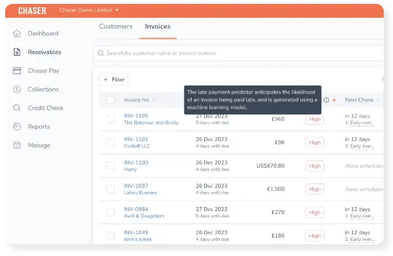Switch to the Invoices tab
This screenshot has height=256, width=393.
(x=158, y=26)
